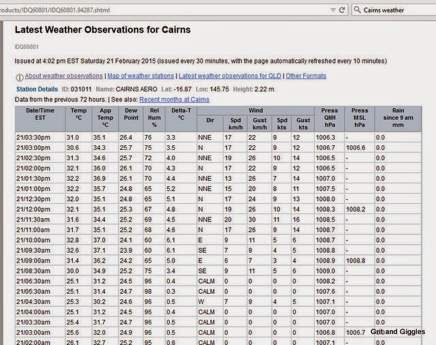Click the 'Wind' group header
436x345 pixels.
pos(255,110)
